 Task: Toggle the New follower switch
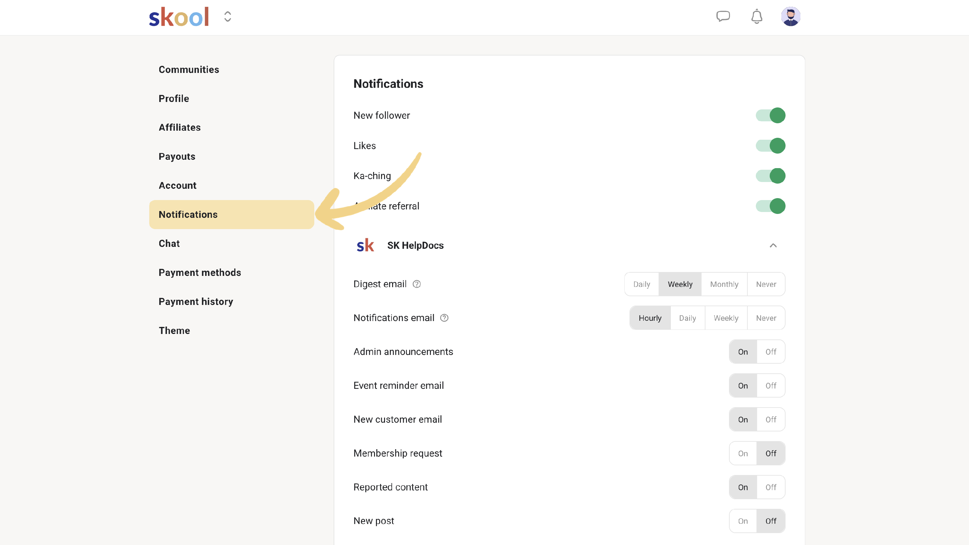click(x=770, y=116)
